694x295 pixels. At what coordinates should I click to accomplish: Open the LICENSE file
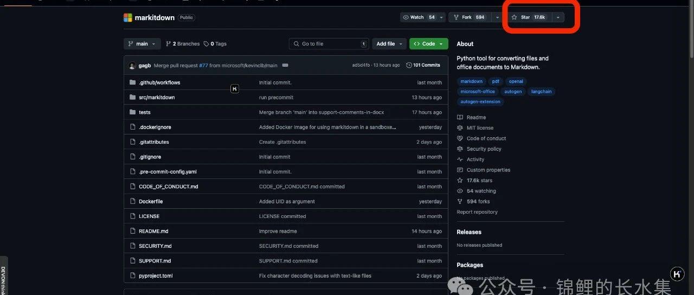coord(149,216)
